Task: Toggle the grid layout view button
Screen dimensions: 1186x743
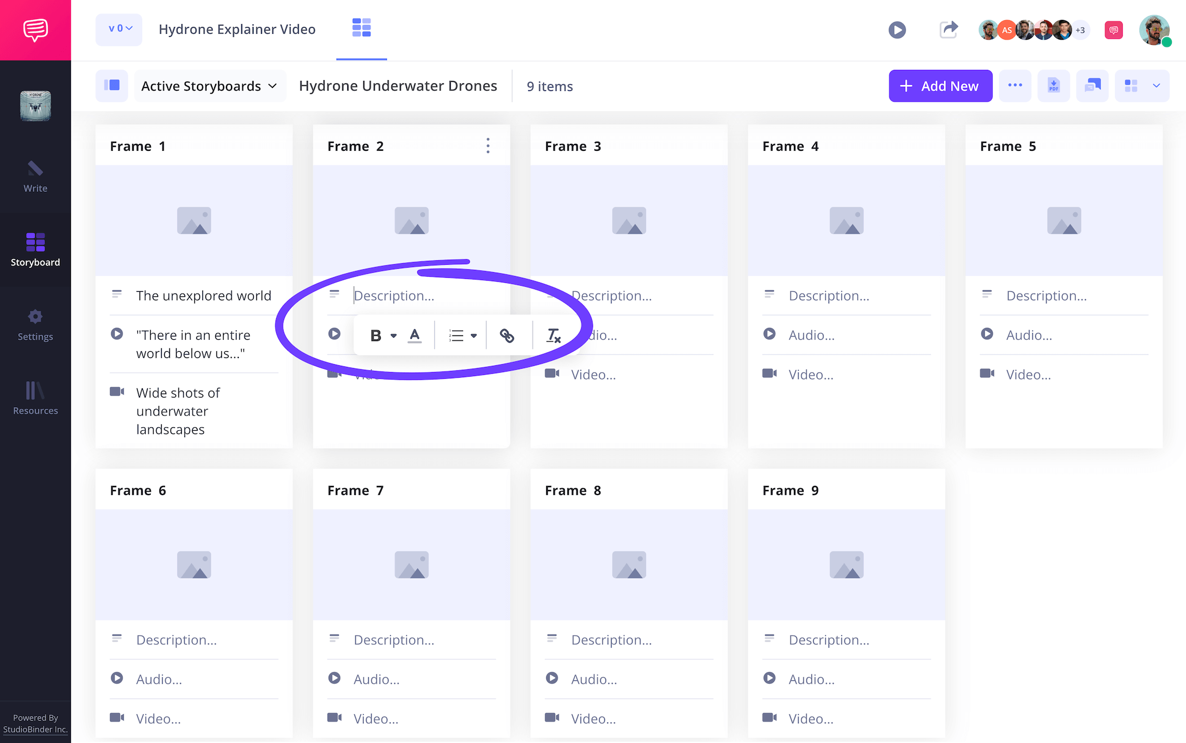Action: click(1131, 86)
